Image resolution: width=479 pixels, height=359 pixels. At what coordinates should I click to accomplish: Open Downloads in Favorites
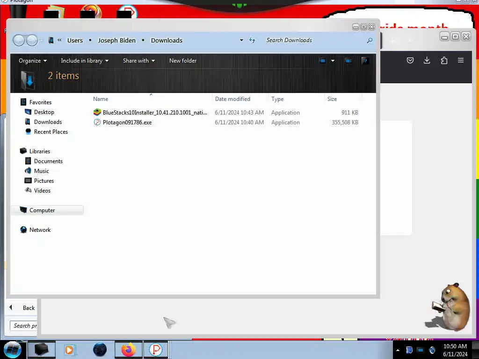48,122
